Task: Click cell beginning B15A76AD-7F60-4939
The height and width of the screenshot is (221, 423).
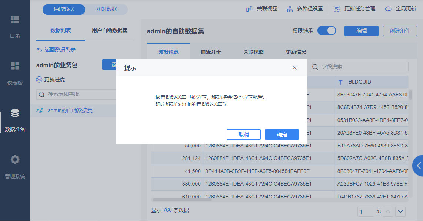Action: tap(373, 146)
